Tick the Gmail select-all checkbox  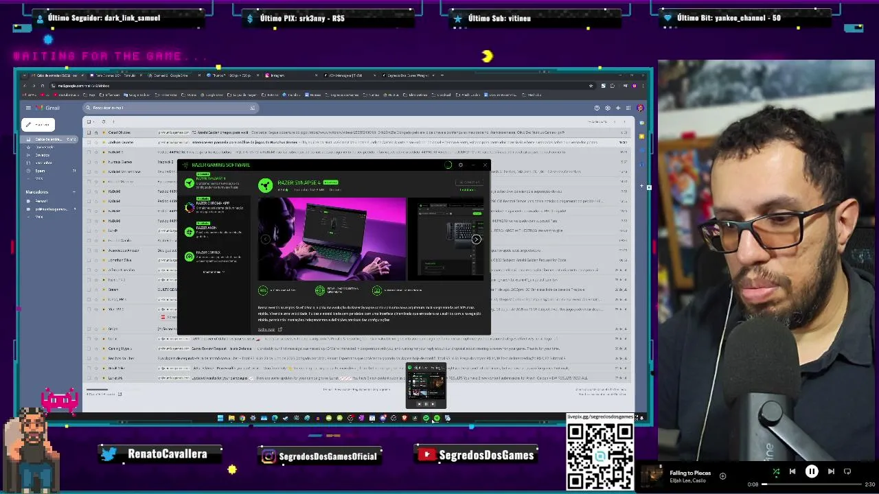(89, 121)
